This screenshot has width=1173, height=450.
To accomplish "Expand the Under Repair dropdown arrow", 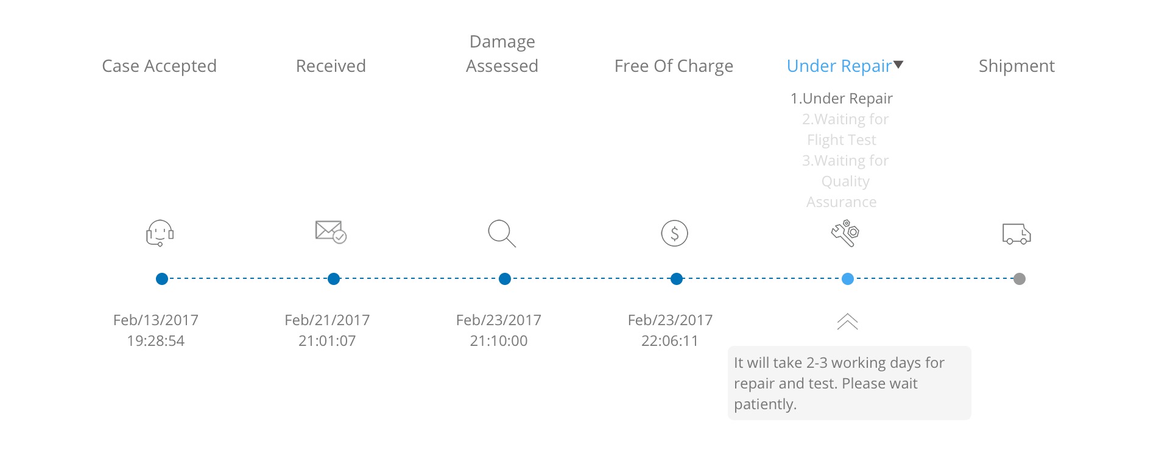I will point(898,65).
